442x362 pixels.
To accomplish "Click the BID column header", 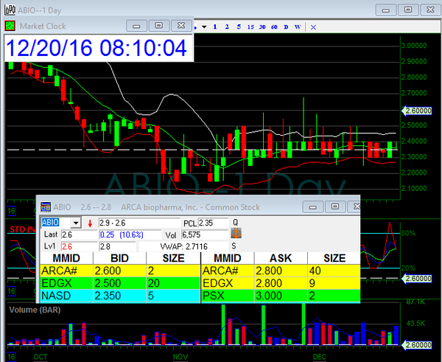I will [x=119, y=258].
